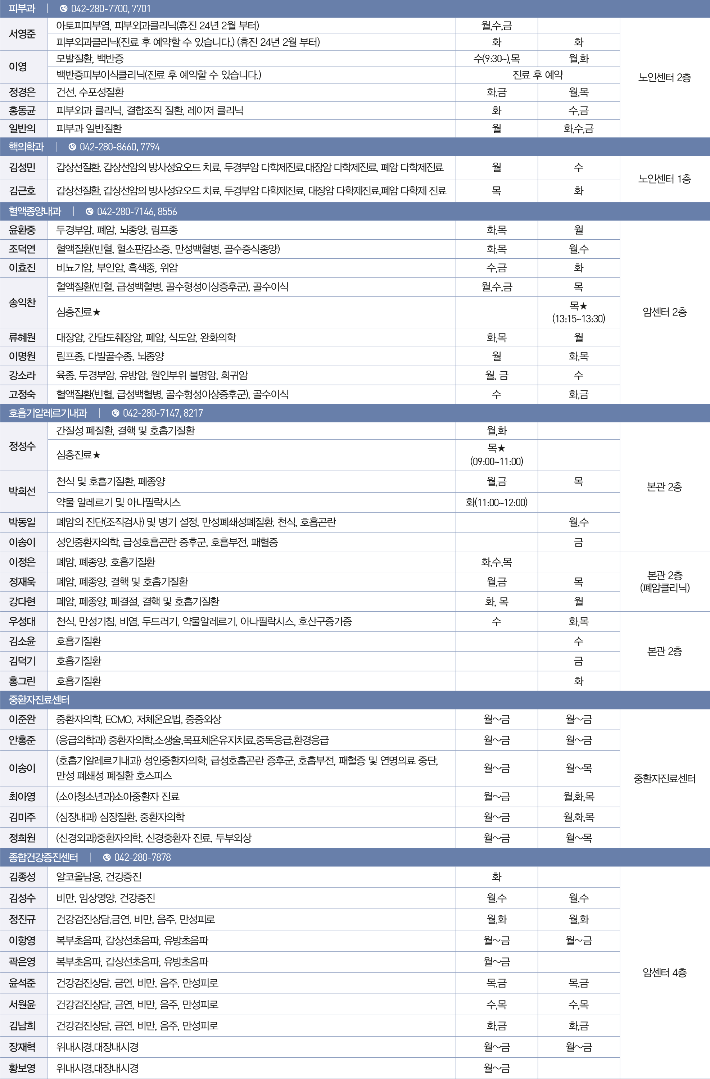Select doctor name 우성대
The width and height of the screenshot is (710, 1079).
coord(22,621)
